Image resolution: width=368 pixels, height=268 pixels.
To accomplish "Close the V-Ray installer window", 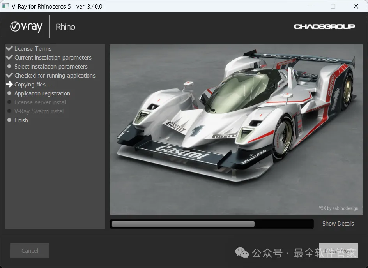I will click(x=356, y=6).
